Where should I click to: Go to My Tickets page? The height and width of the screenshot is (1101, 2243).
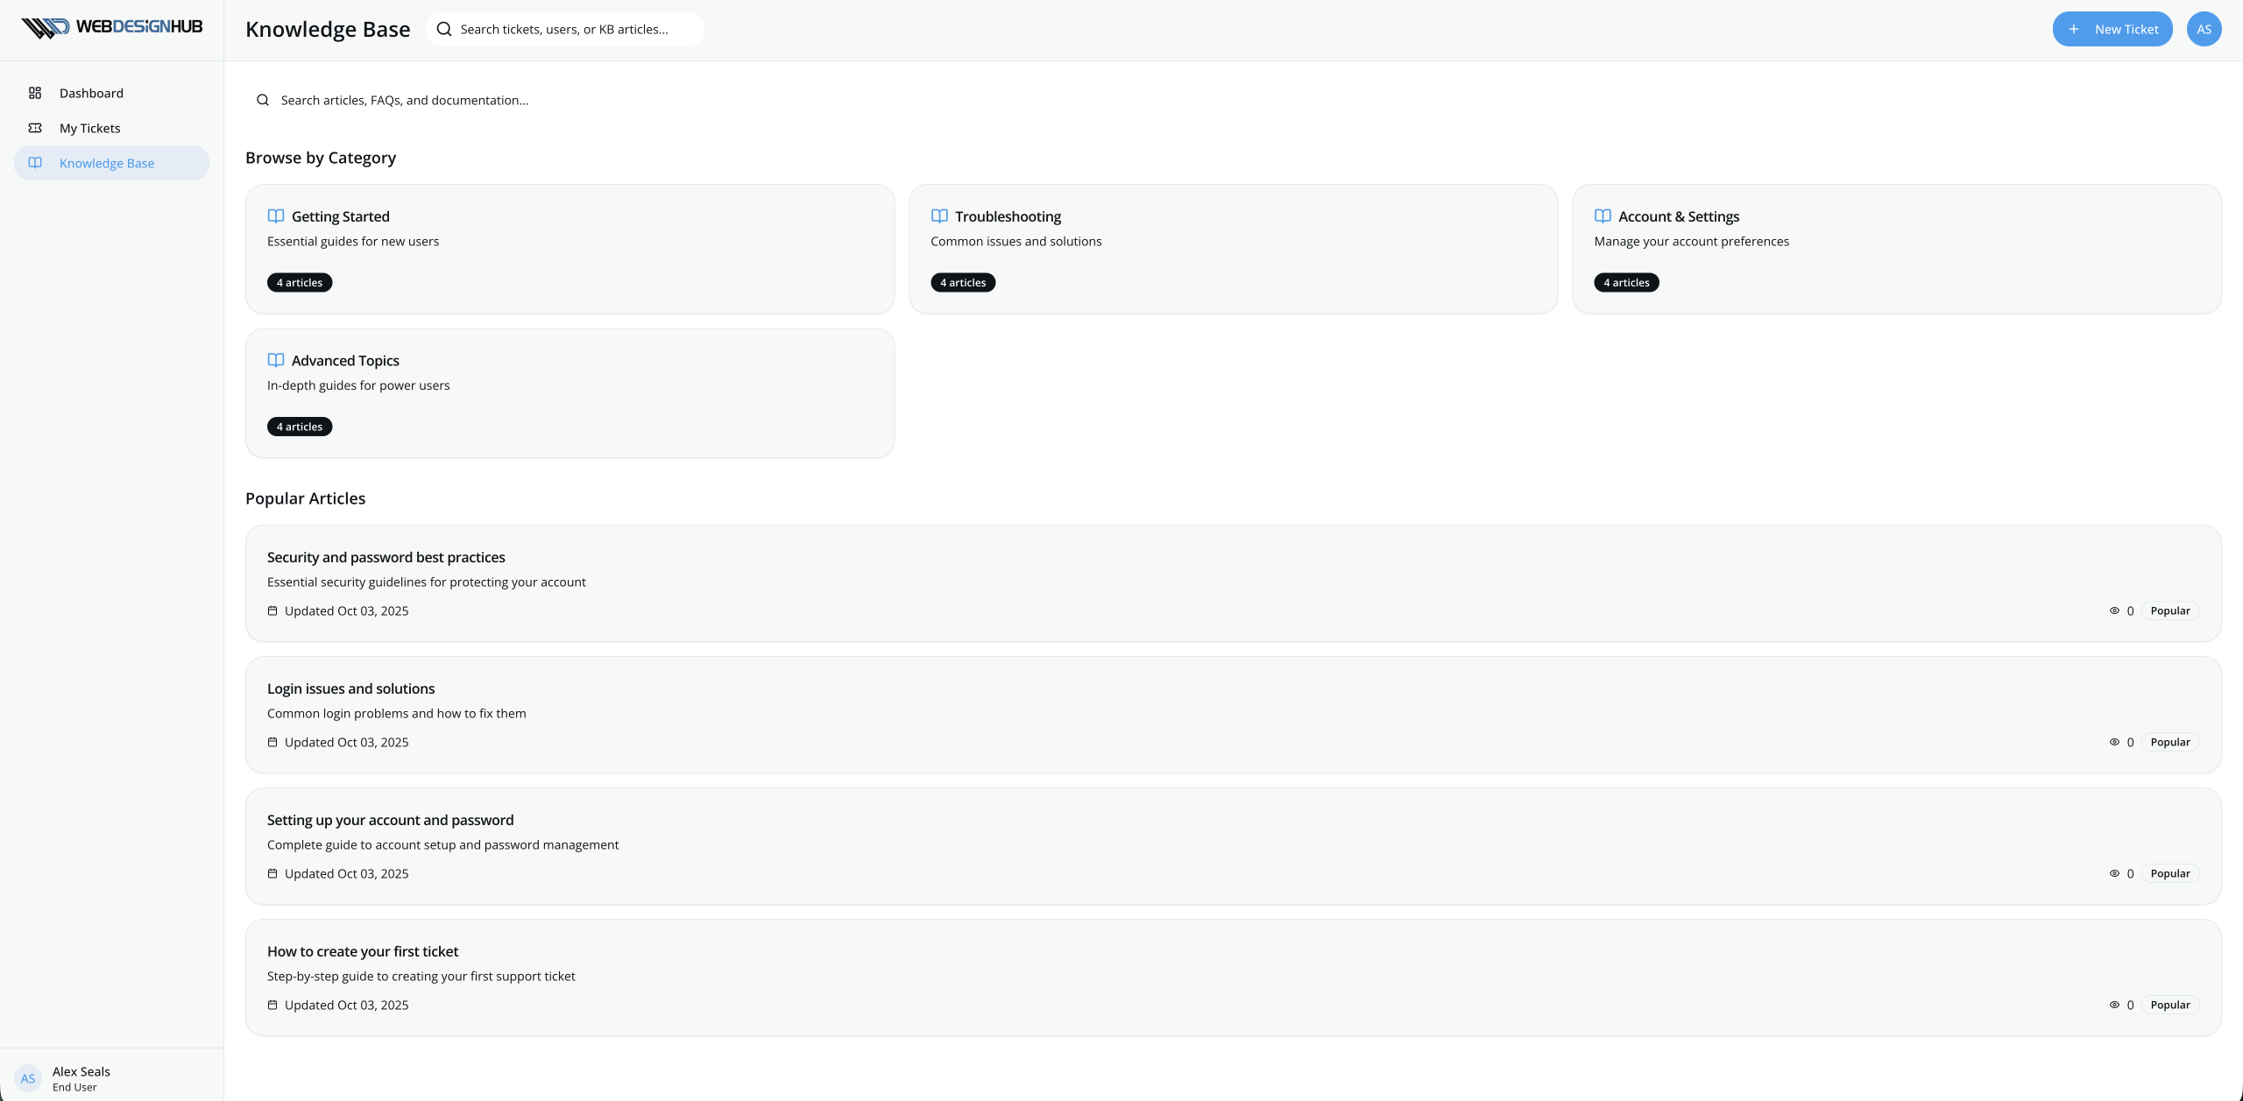(x=89, y=128)
